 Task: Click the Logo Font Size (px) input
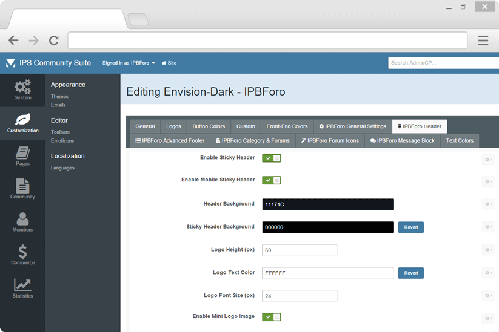pyautogui.click(x=300, y=296)
